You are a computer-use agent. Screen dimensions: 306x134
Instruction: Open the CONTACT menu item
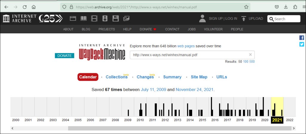point(172,29)
